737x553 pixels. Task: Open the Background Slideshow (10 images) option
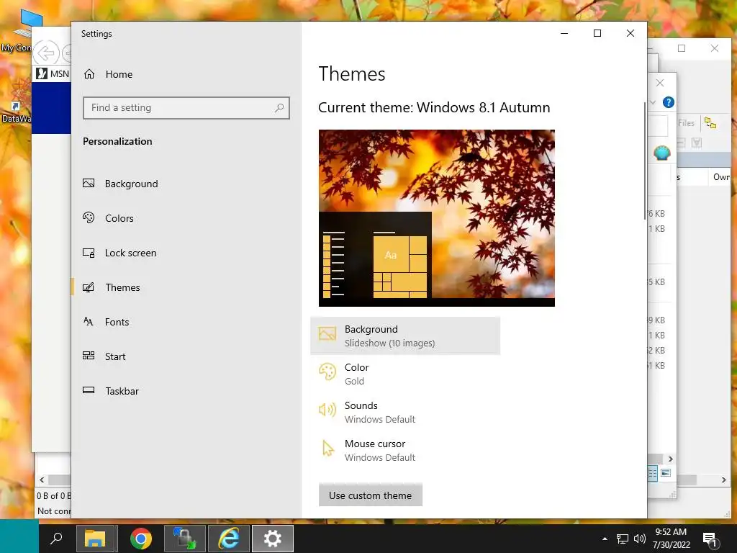coord(405,336)
